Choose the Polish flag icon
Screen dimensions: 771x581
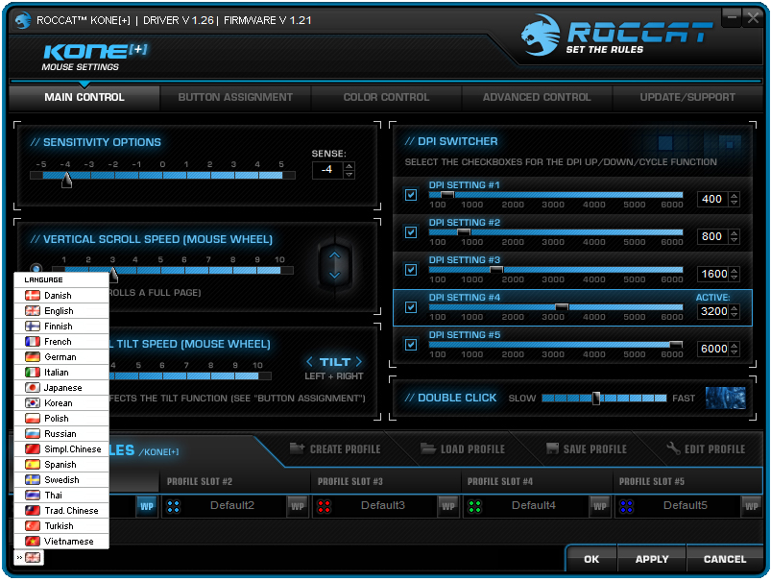33,419
